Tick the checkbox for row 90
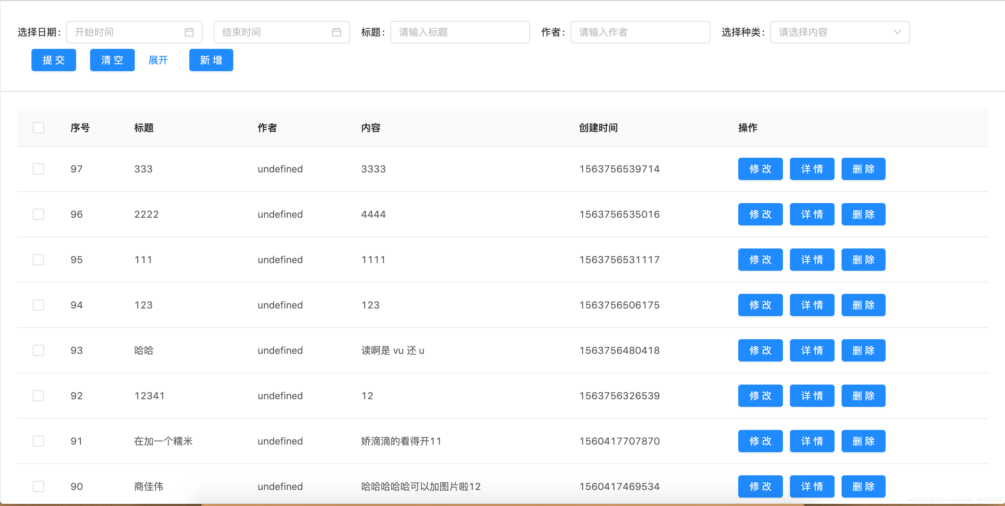The height and width of the screenshot is (506, 1005). (x=38, y=486)
